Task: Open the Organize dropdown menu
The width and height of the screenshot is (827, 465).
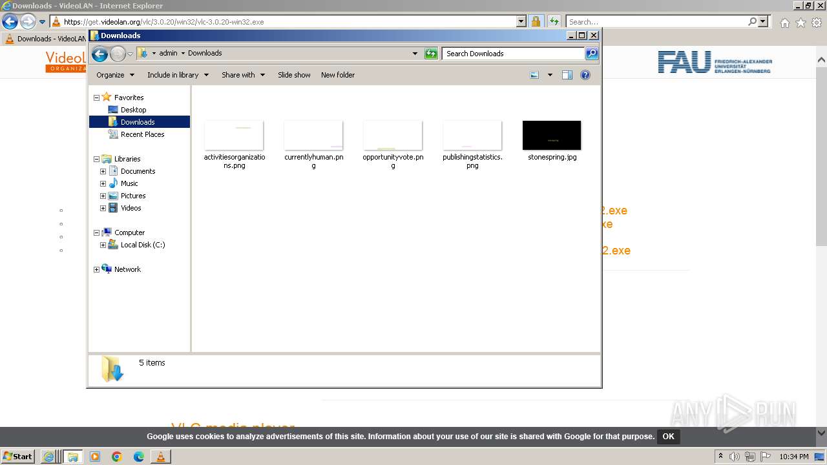Action: click(115, 75)
